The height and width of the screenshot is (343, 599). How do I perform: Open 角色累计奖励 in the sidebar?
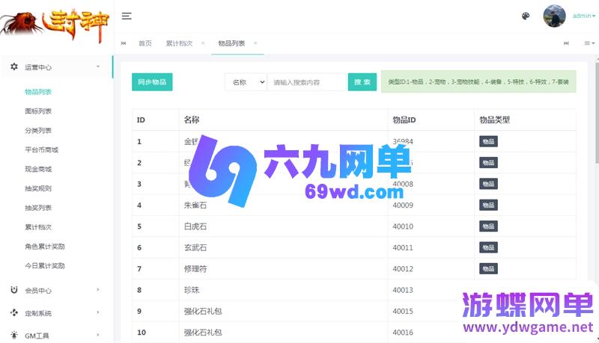coord(45,247)
